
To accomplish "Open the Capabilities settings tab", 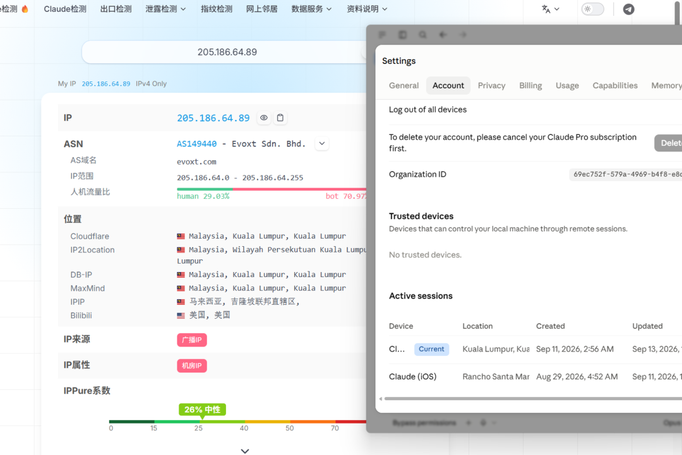I will (x=614, y=86).
